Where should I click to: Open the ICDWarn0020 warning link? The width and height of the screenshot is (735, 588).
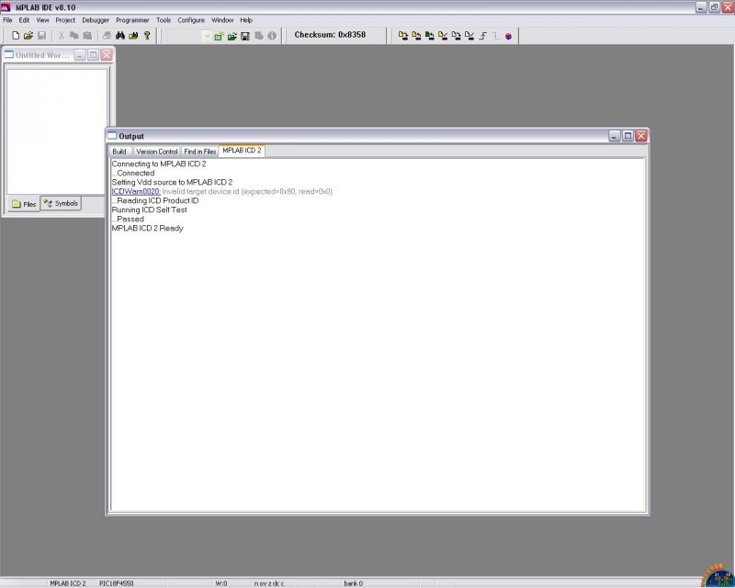click(x=136, y=191)
